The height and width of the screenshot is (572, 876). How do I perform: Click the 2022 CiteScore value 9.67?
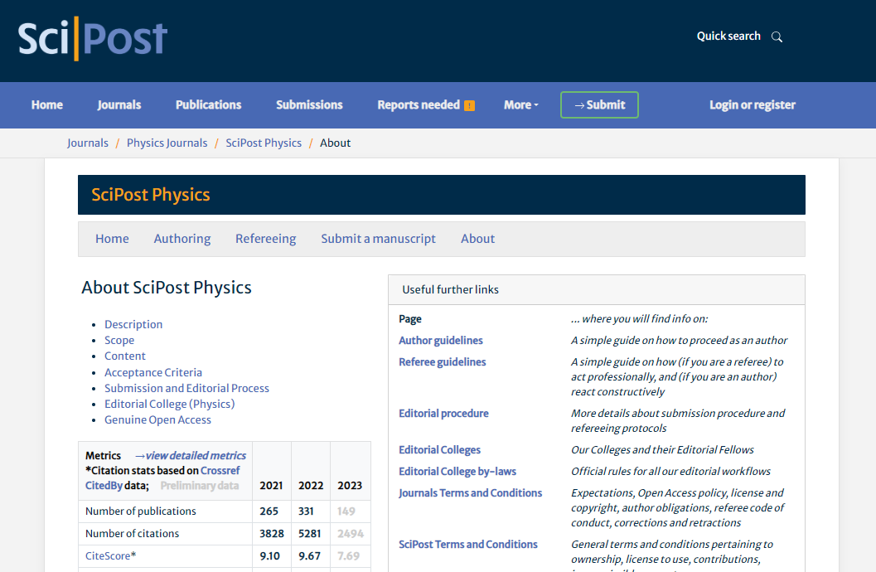[309, 556]
